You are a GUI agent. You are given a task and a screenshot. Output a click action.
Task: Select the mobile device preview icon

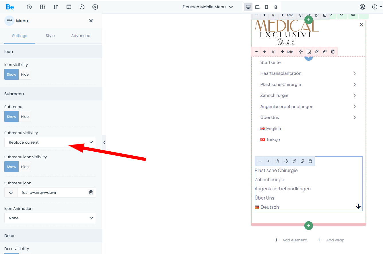(x=276, y=7)
